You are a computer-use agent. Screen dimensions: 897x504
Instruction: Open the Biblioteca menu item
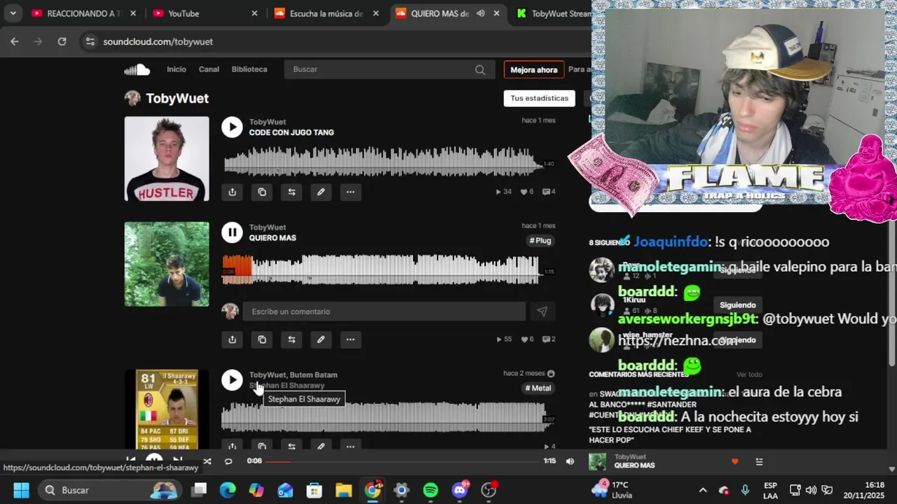(249, 69)
